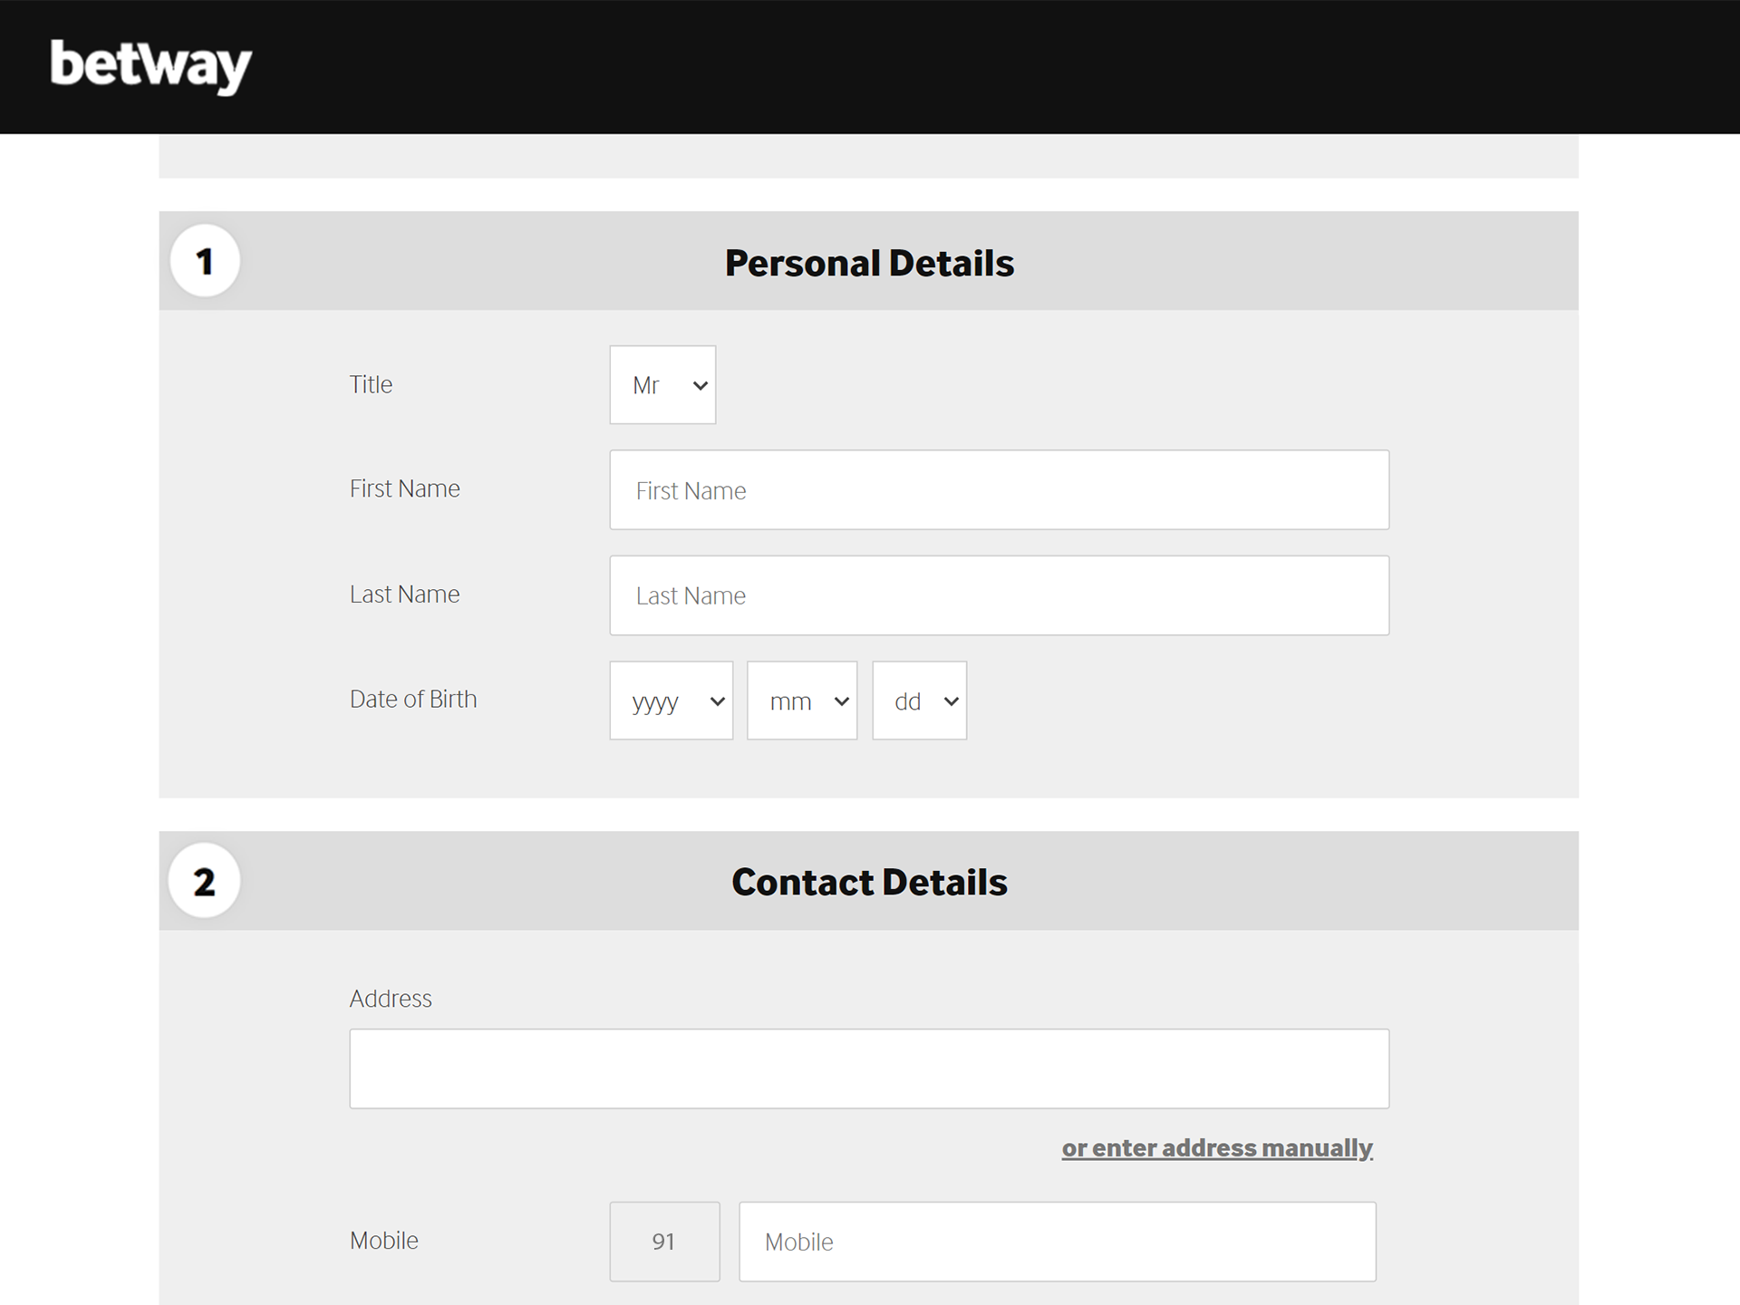Click the Title dropdown arrow
This screenshot has width=1740, height=1305.
click(x=701, y=385)
